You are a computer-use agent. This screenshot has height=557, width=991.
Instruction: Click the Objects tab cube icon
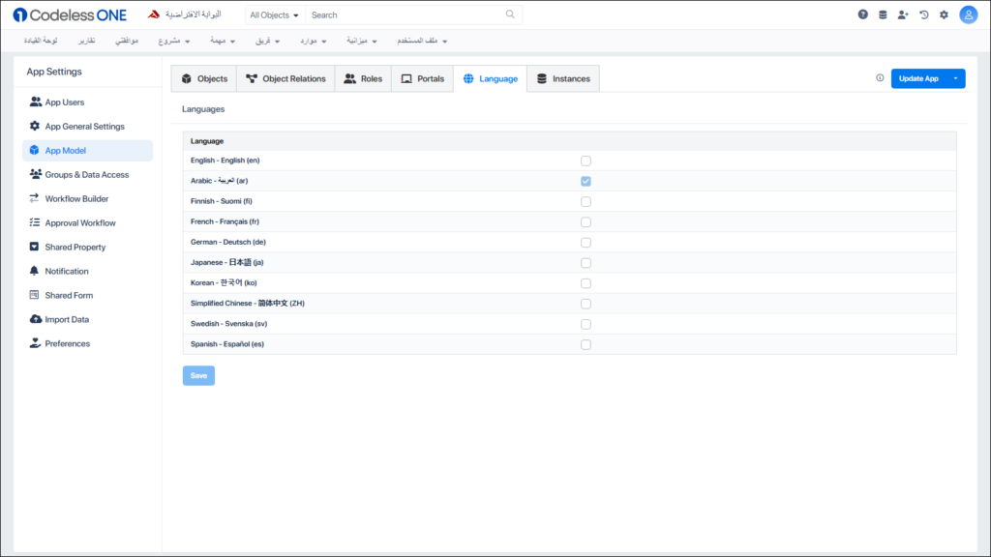click(x=187, y=79)
